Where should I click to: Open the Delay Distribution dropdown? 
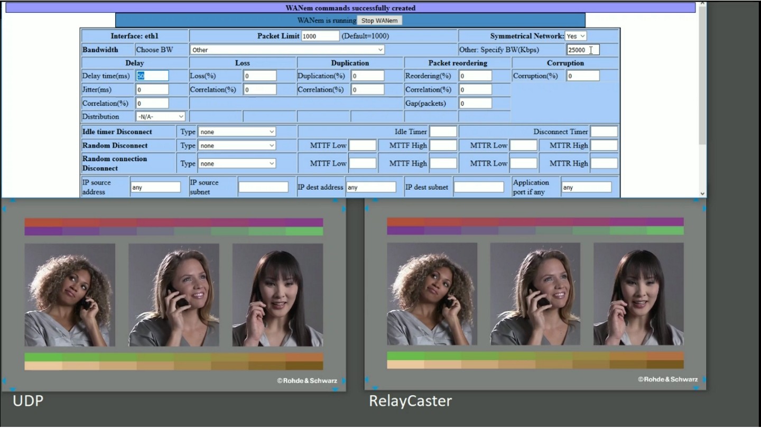(x=161, y=116)
